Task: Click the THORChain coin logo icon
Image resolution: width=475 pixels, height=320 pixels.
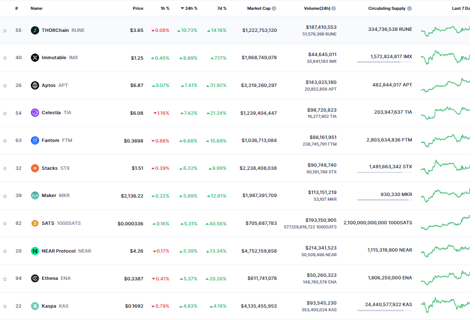Action: click(x=35, y=30)
